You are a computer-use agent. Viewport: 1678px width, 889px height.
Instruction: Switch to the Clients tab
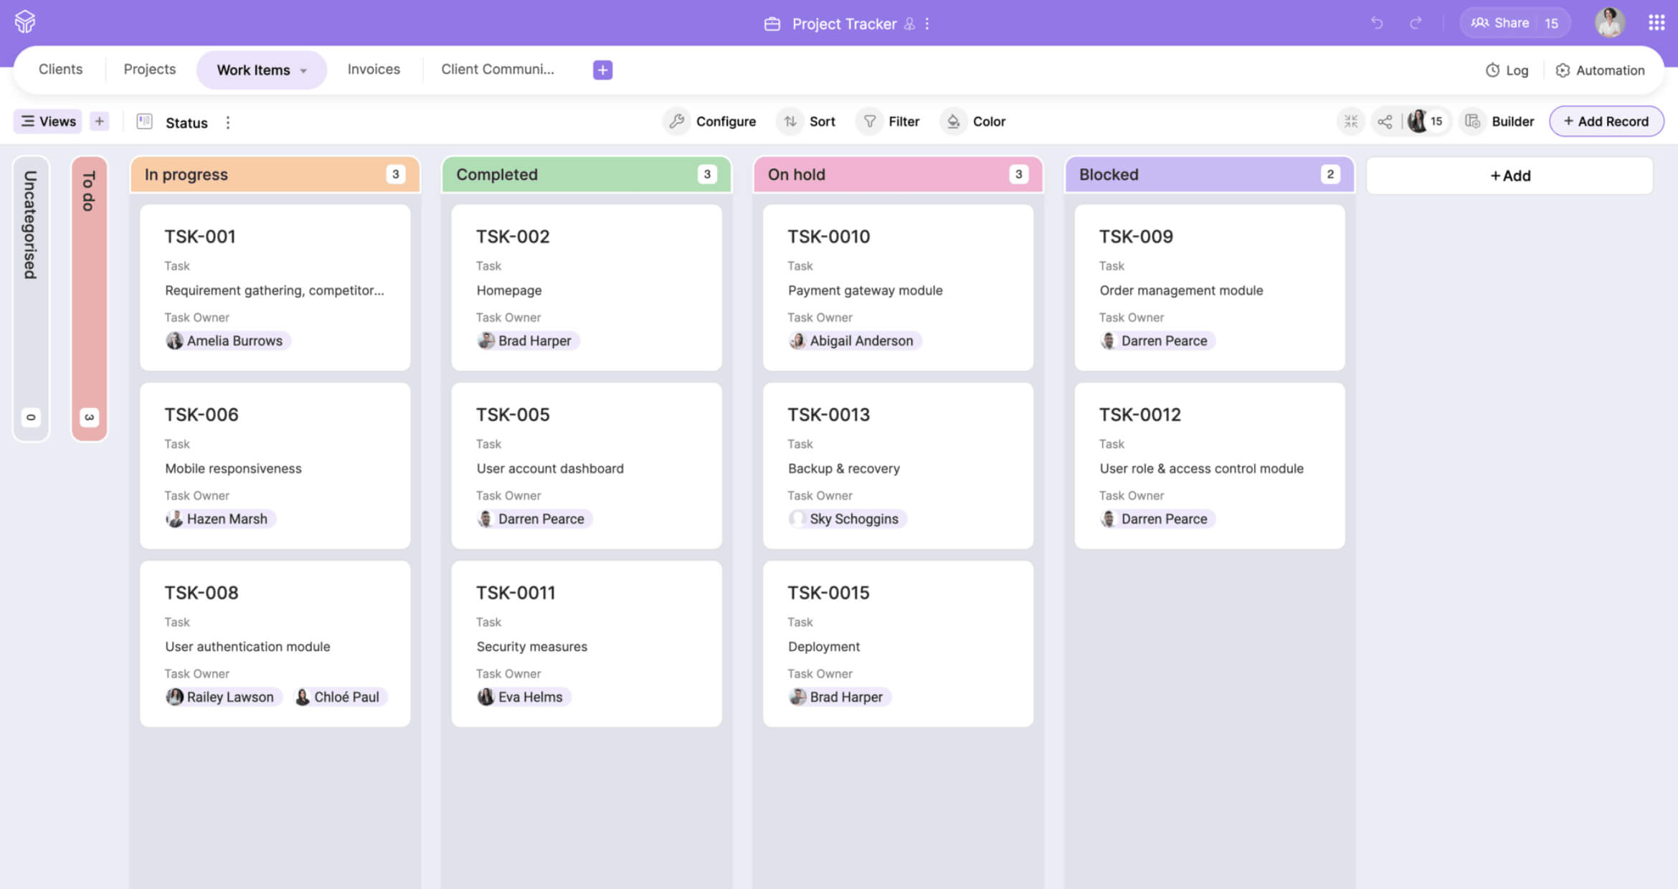tap(60, 70)
